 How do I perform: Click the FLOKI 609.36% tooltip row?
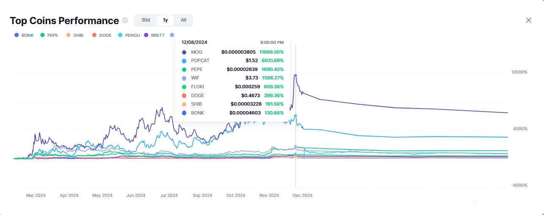[x=232, y=87]
